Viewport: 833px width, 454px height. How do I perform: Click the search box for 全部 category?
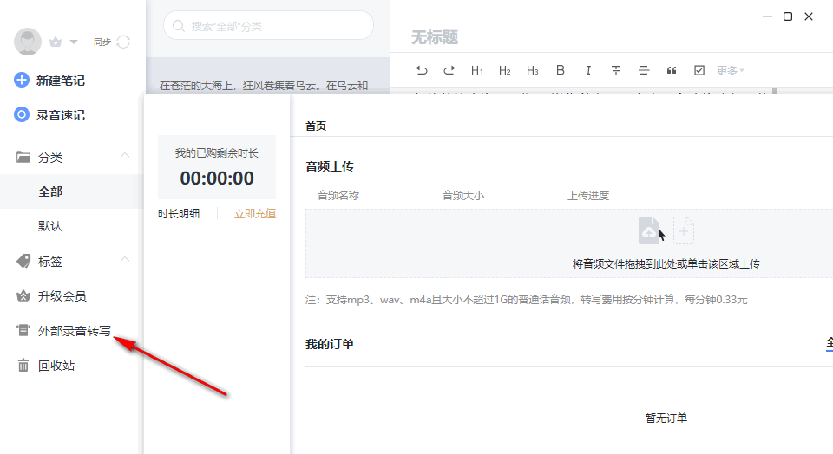click(x=269, y=26)
